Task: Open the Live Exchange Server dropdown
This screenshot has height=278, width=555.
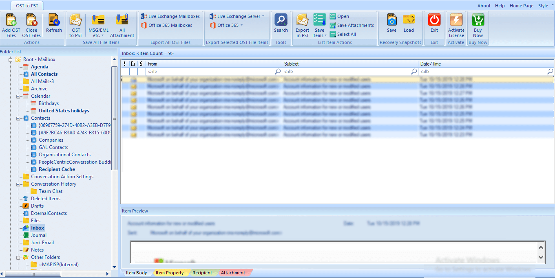Action: (x=237, y=16)
